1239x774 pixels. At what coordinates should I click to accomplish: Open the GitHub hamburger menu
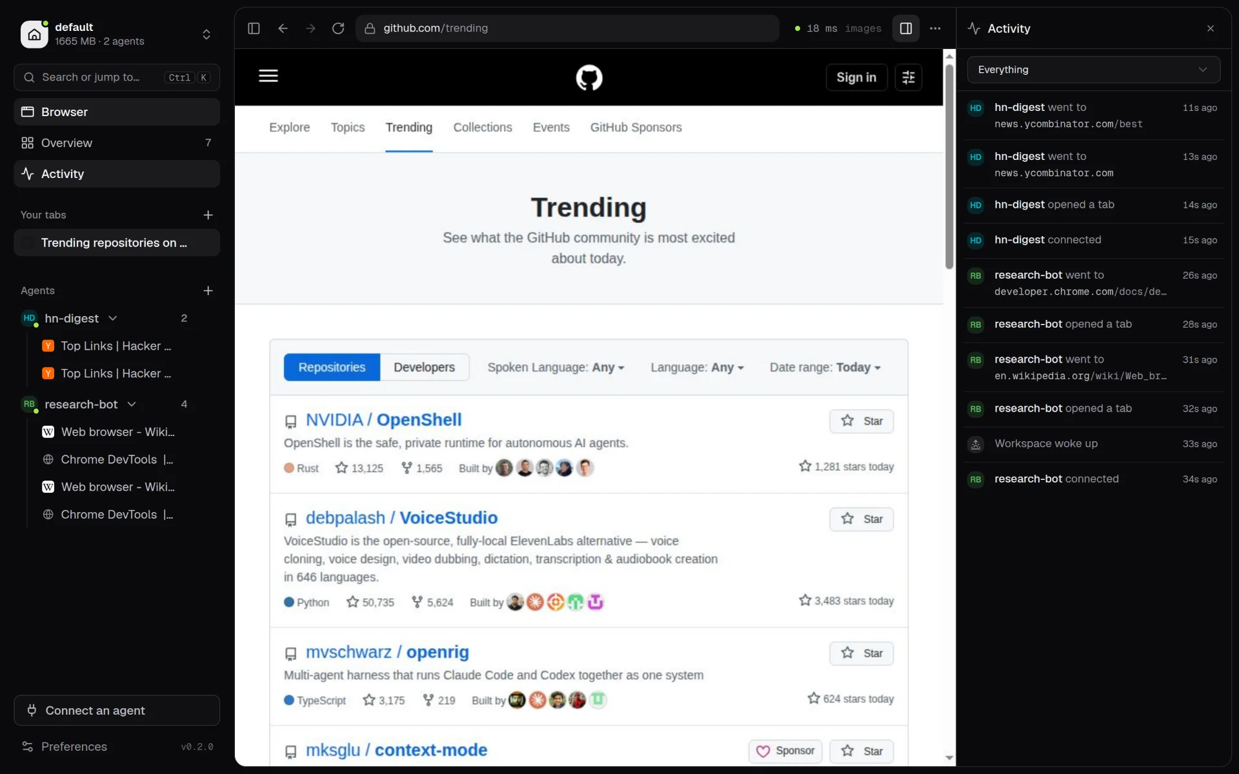point(268,76)
